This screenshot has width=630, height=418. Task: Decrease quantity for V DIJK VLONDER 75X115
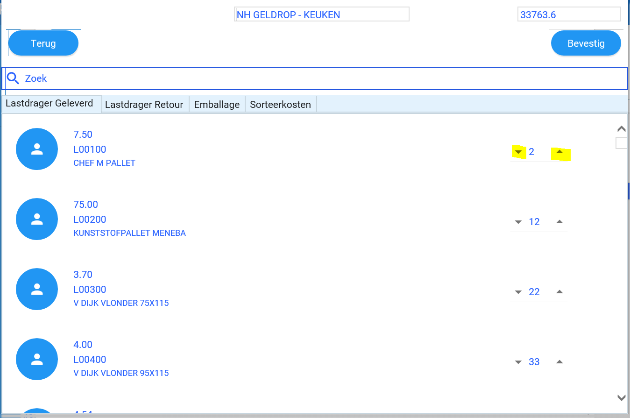click(518, 292)
